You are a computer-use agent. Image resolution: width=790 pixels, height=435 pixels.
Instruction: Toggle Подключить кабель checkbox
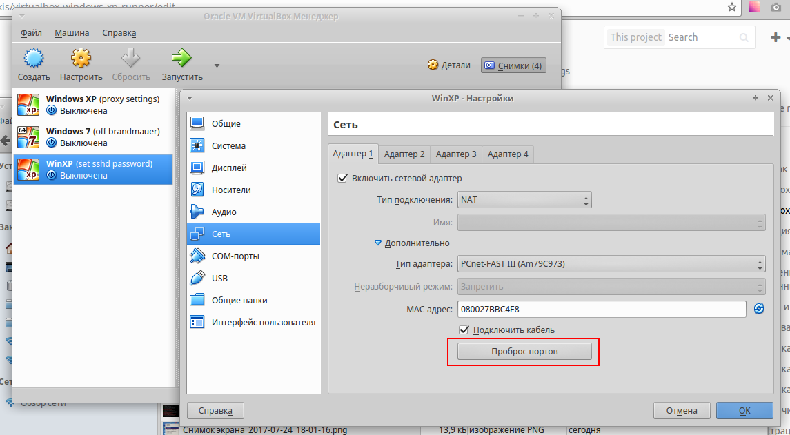point(464,330)
